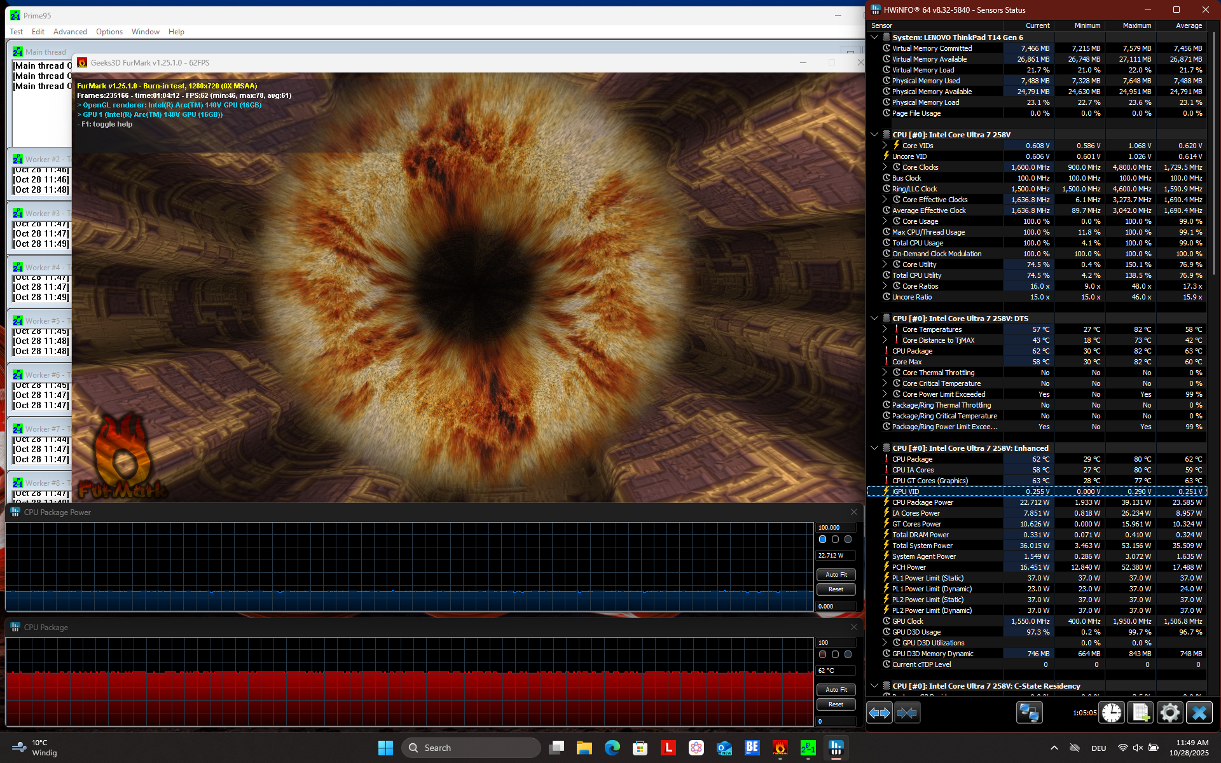The width and height of the screenshot is (1221, 763).
Task: Open FurMark from the Windows taskbar
Action: pyautogui.click(x=780, y=748)
